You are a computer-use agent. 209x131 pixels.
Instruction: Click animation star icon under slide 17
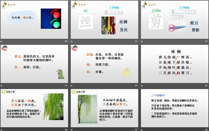click(72, 130)
